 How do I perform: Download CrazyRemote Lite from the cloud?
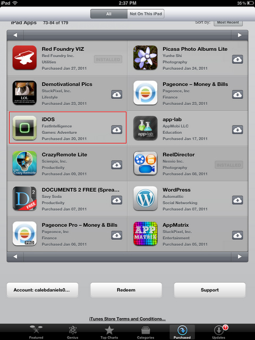[x=117, y=165]
